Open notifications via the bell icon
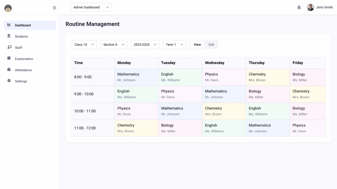Image resolution: width=337 pixels, height=189 pixels. click(x=299, y=7)
